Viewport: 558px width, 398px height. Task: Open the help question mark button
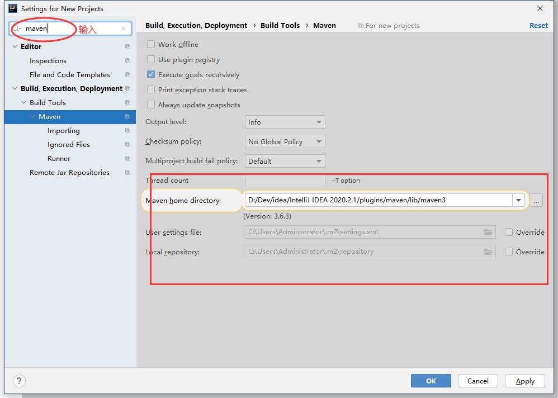click(x=19, y=381)
